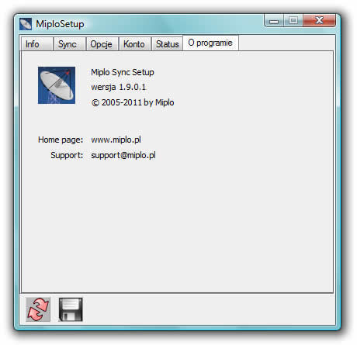The height and width of the screenshot is (345, 357).
Task: Close the MiploSetup window
Action: (x=320, y=21)
